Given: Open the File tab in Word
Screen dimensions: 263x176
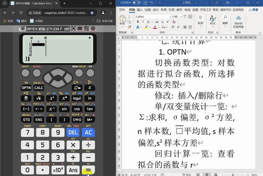Looking at the screenshot, I should click(x=122, y=10).
